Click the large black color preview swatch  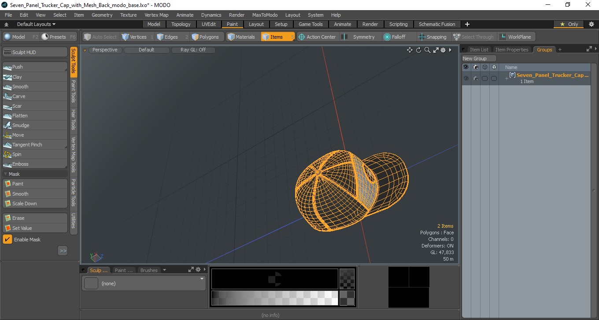pyautogui.click(x=274, y=279)
